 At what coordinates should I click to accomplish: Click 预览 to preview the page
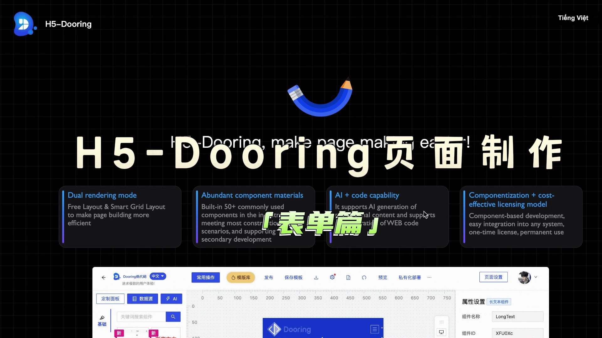(383, 278)
